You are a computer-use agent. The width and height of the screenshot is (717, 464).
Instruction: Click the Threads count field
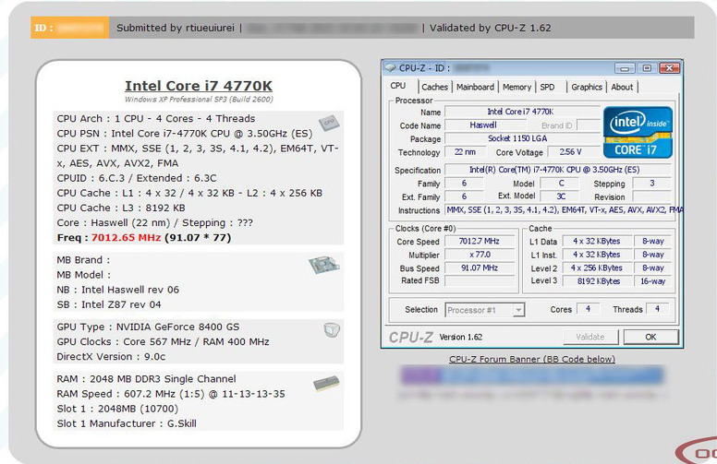[658, 309]
